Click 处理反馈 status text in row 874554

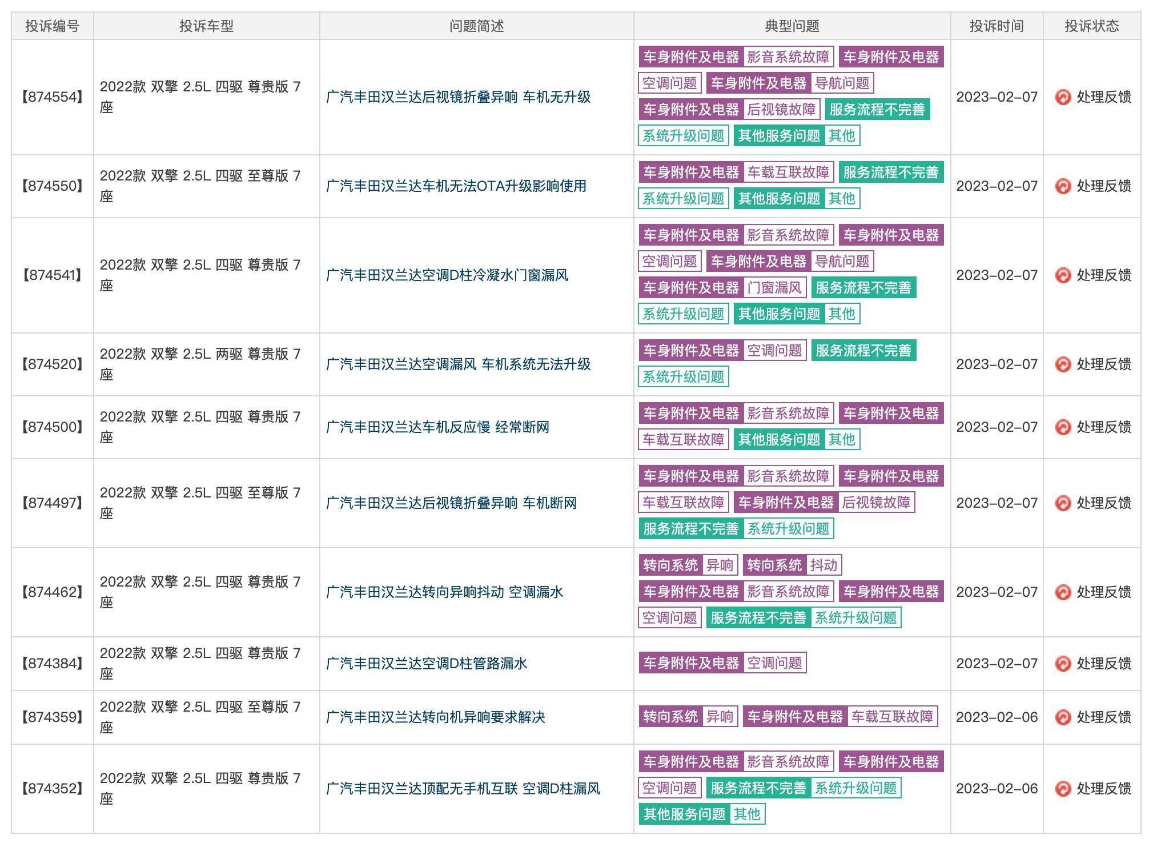(1104, 97)
